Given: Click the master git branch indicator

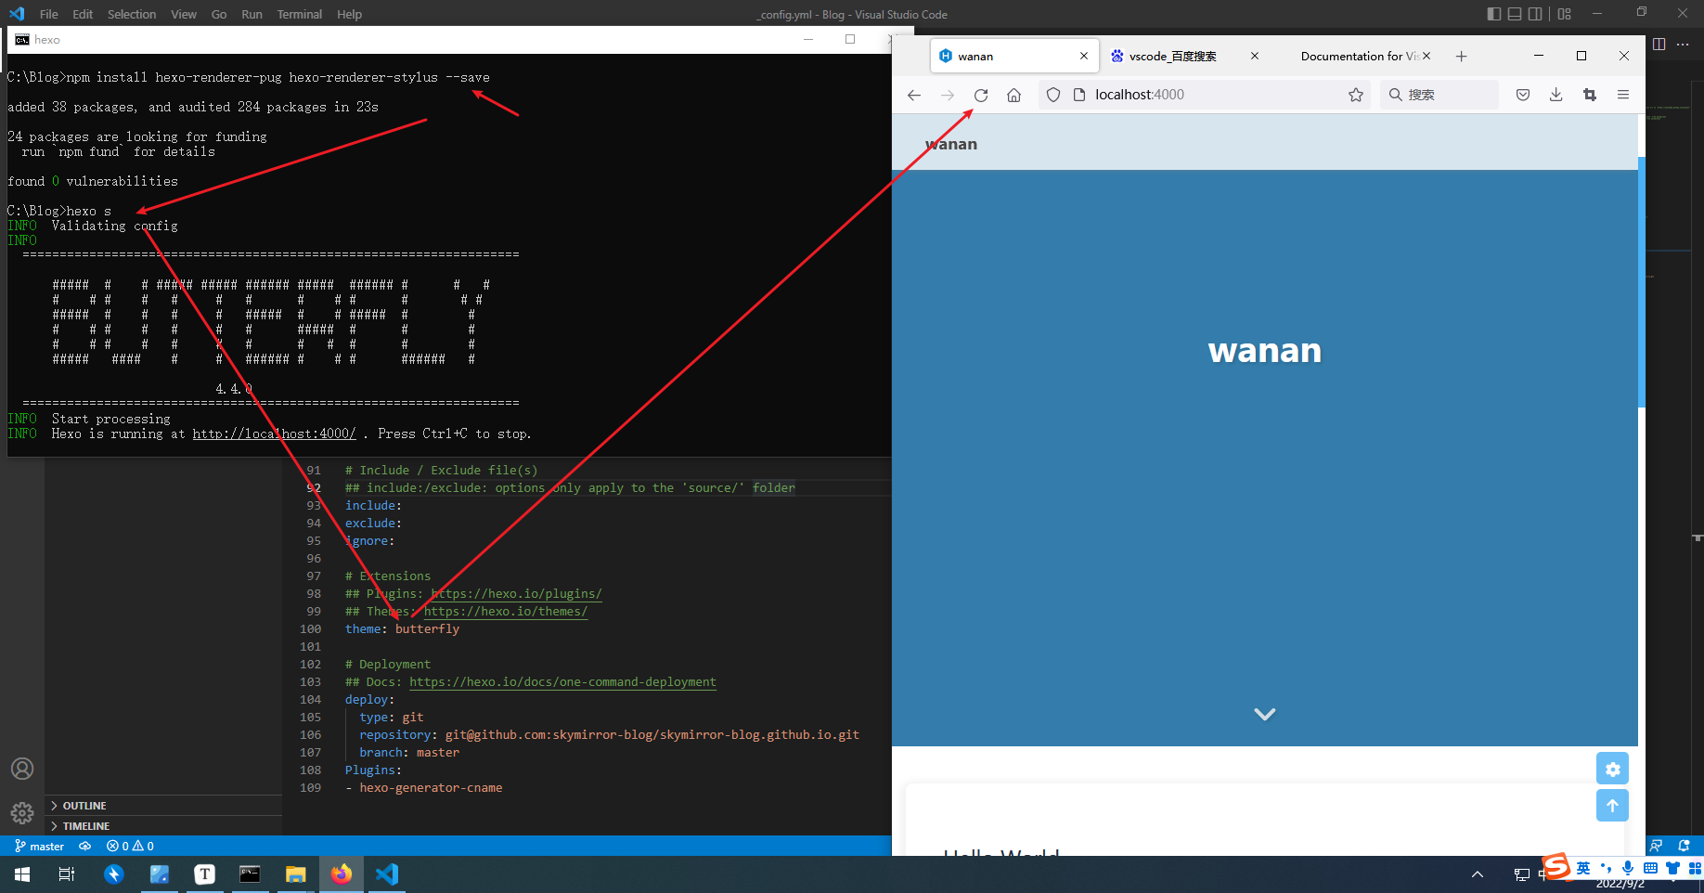Looking at the screenshot, I should [x=40, y=846].
